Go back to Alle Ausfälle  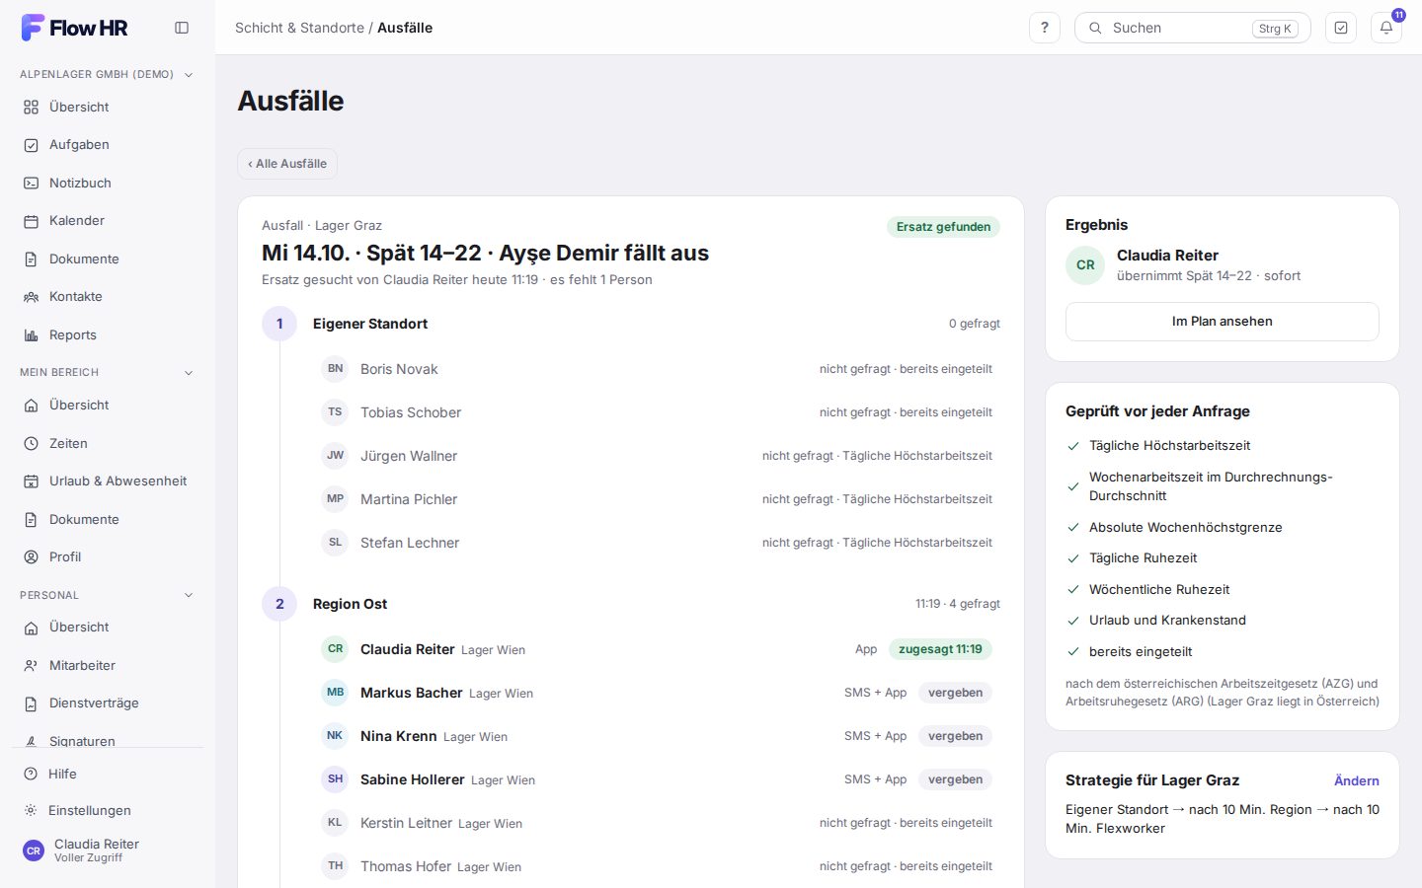click(287, 164)
